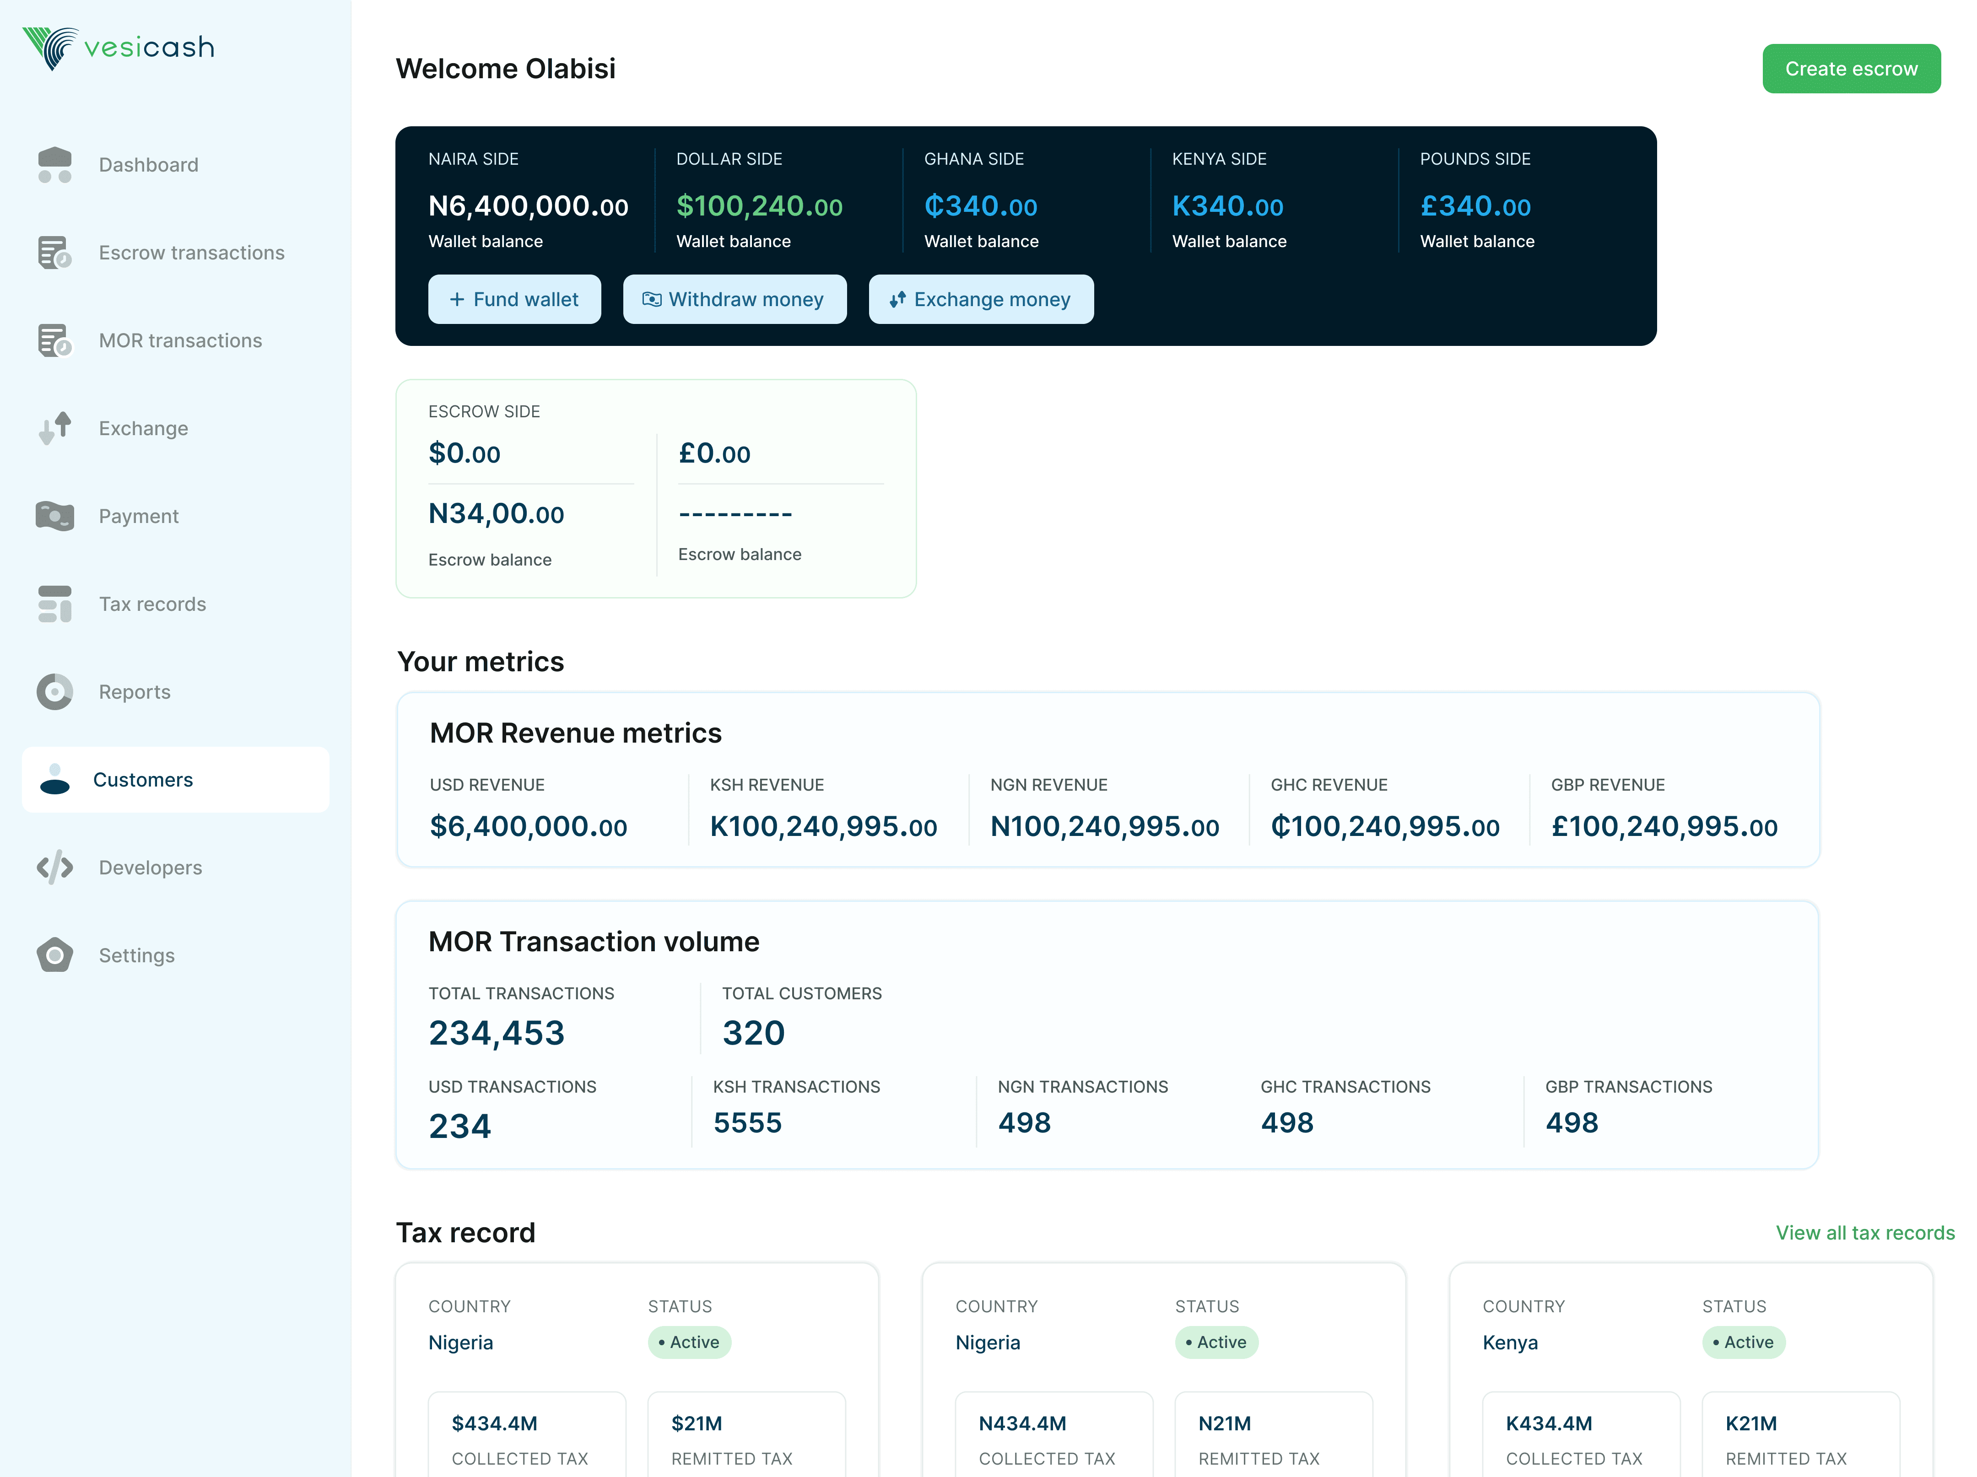Click the escrow $0.00 amount

tap(465, 453)
